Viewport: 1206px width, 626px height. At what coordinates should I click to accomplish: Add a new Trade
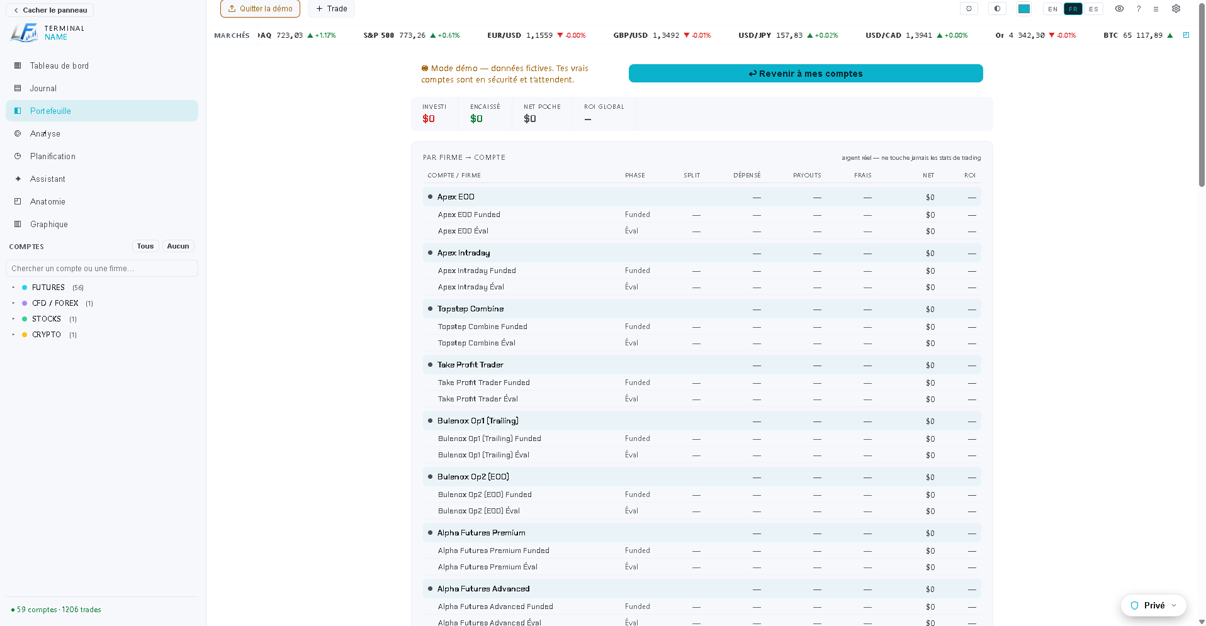click(x=331, y=9)
